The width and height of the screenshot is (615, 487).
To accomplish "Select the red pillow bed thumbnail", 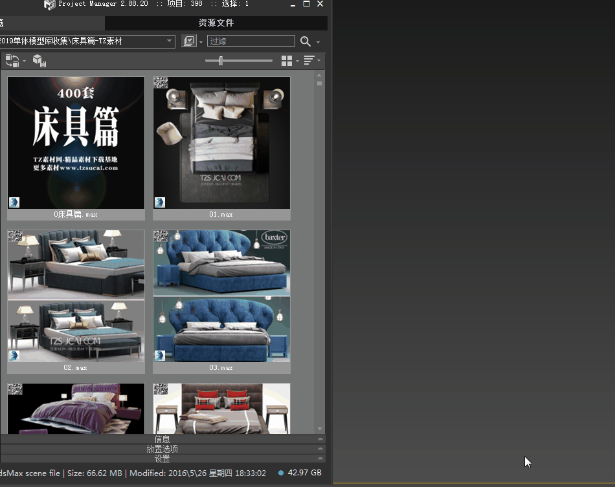I will point(221,408).
